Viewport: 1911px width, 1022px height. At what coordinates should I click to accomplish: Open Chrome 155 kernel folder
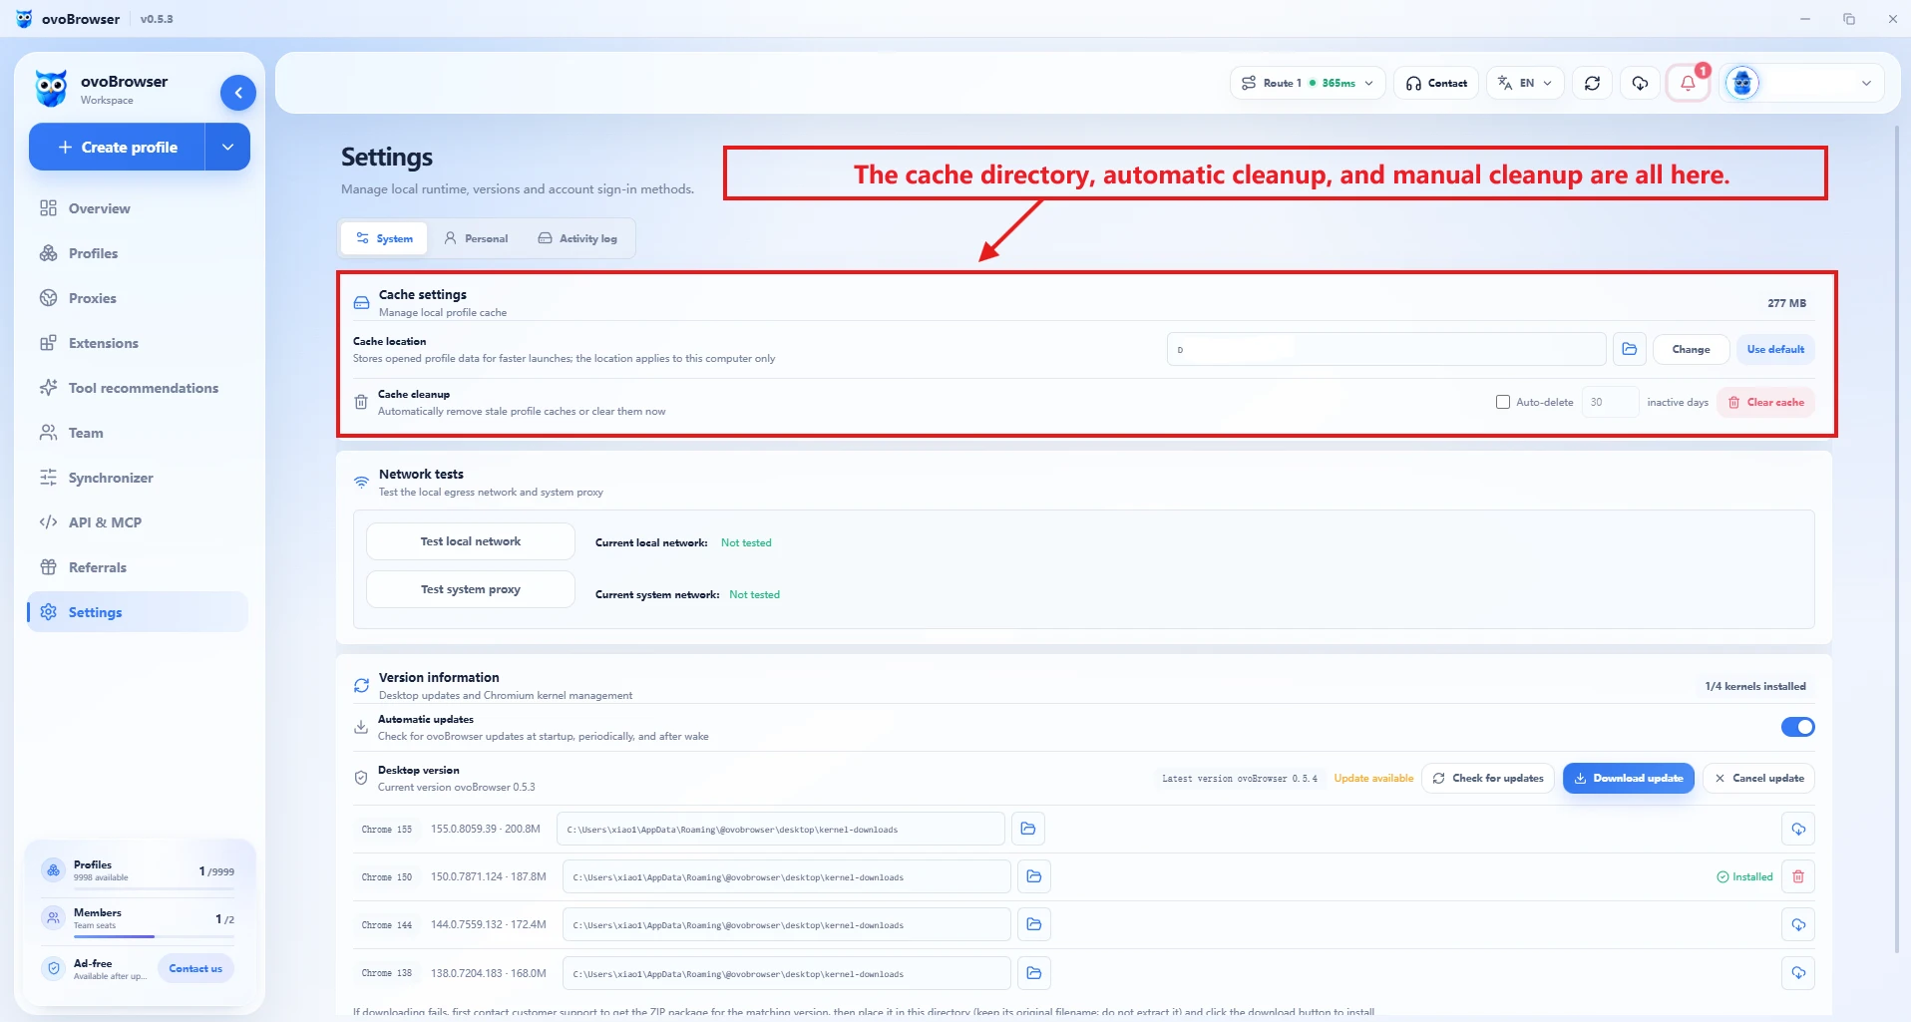1028,829
